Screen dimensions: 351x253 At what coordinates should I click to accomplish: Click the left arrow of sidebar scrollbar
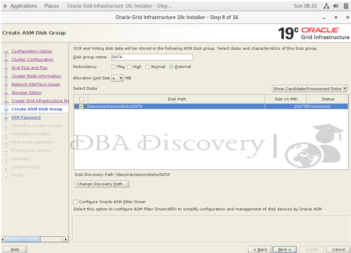tap(3, 239)
